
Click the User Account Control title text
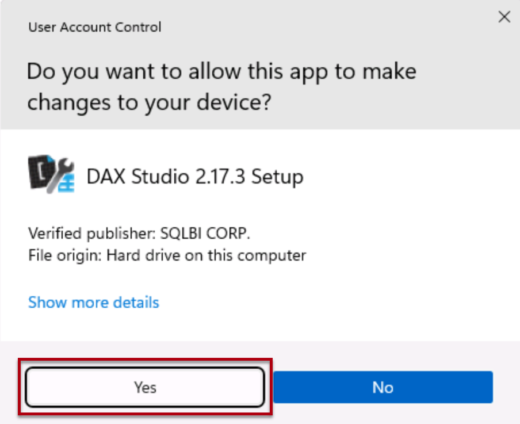tap(95, 27)
